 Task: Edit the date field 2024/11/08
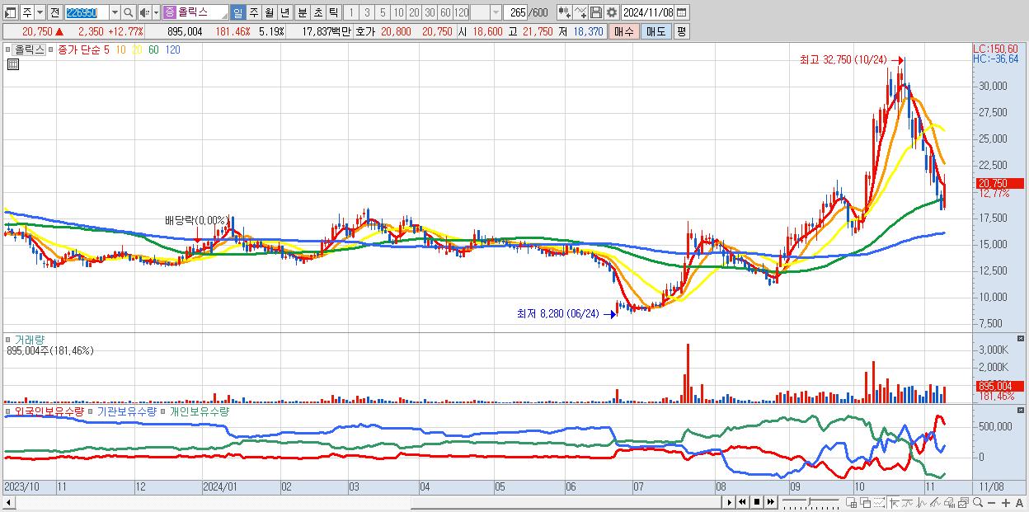648,12
